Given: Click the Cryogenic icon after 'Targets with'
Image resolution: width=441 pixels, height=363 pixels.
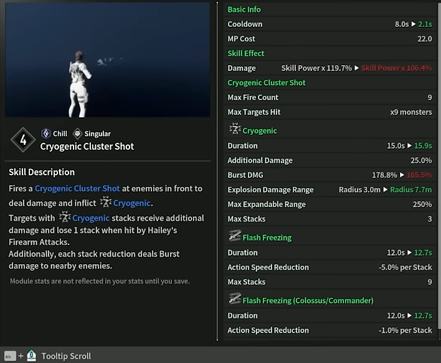Looking at the screenshot, I should coord(64,218).
